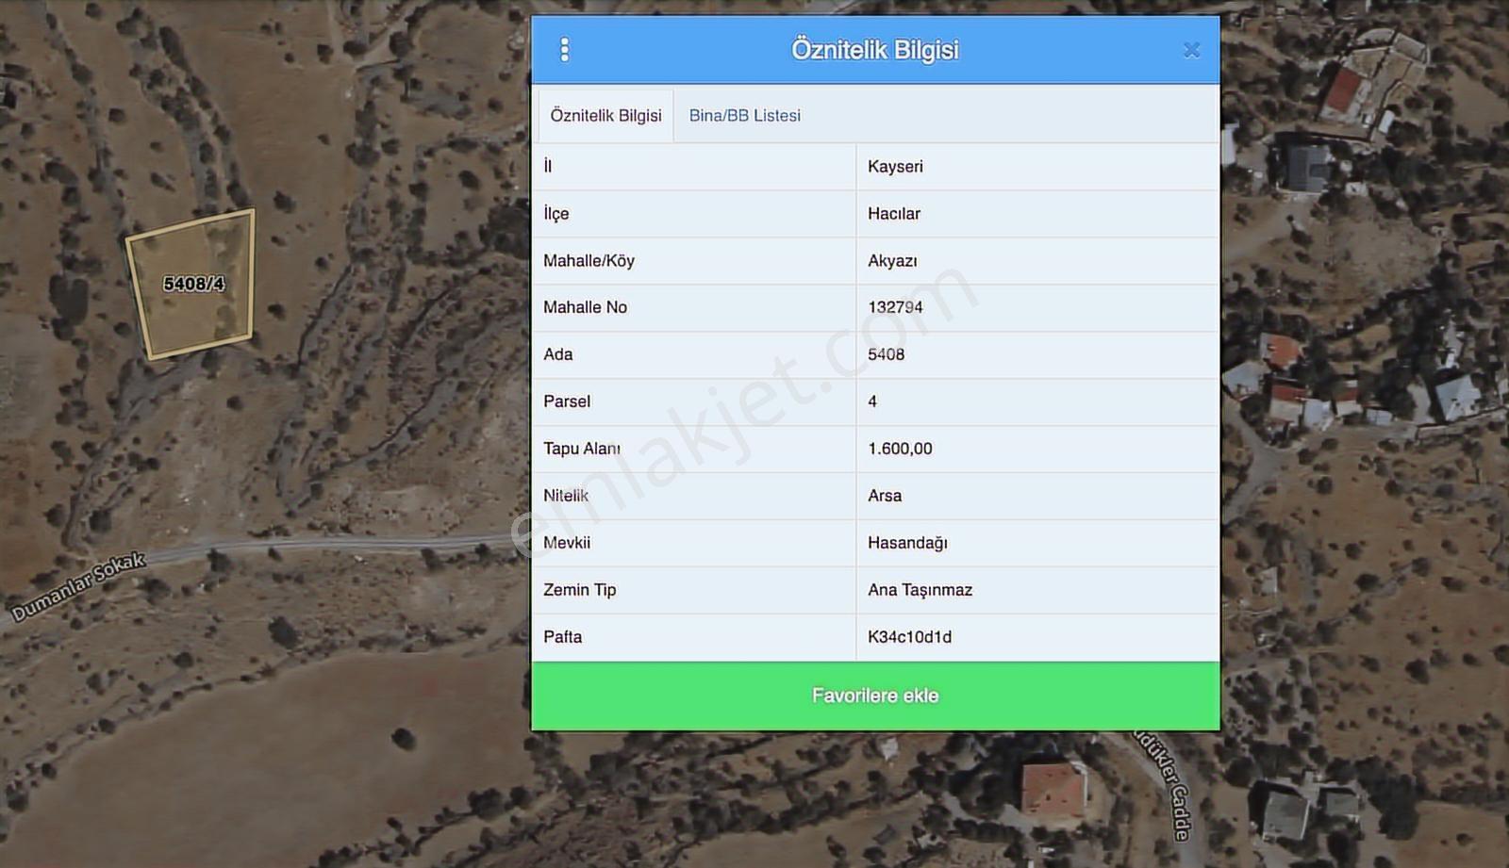This screenshot has height=868, width=1509.
Task: Click the Mahalle No value 132794
Action: [x=895, y=307]
